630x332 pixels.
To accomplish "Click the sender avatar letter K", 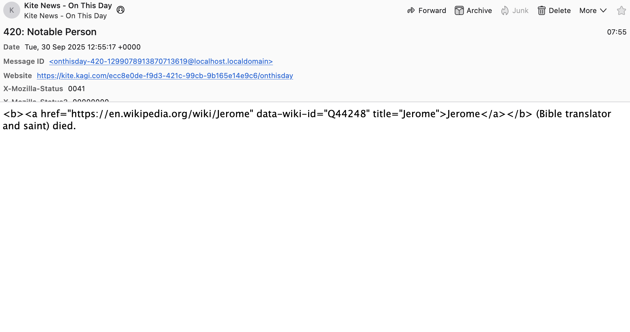I will click(x=11, y=10).
